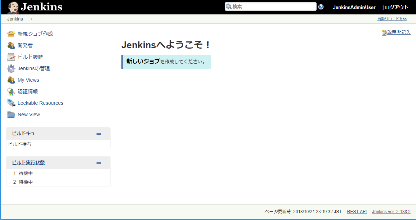Click the new job creation box icon
This screenshot has height=220, width=416.
[11, 34]
